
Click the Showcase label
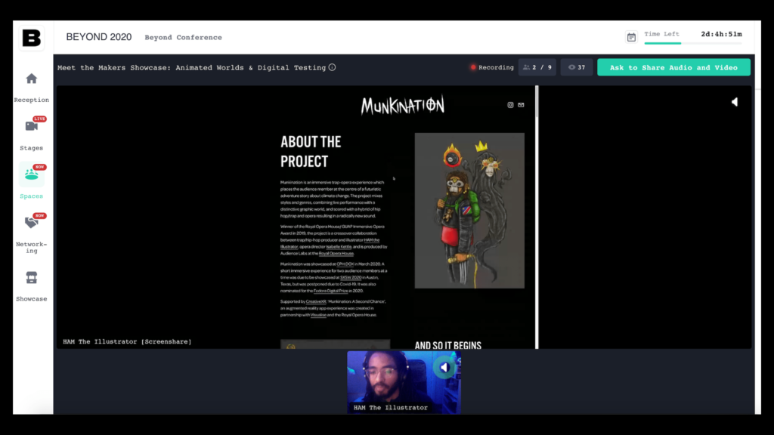(32, 299)
